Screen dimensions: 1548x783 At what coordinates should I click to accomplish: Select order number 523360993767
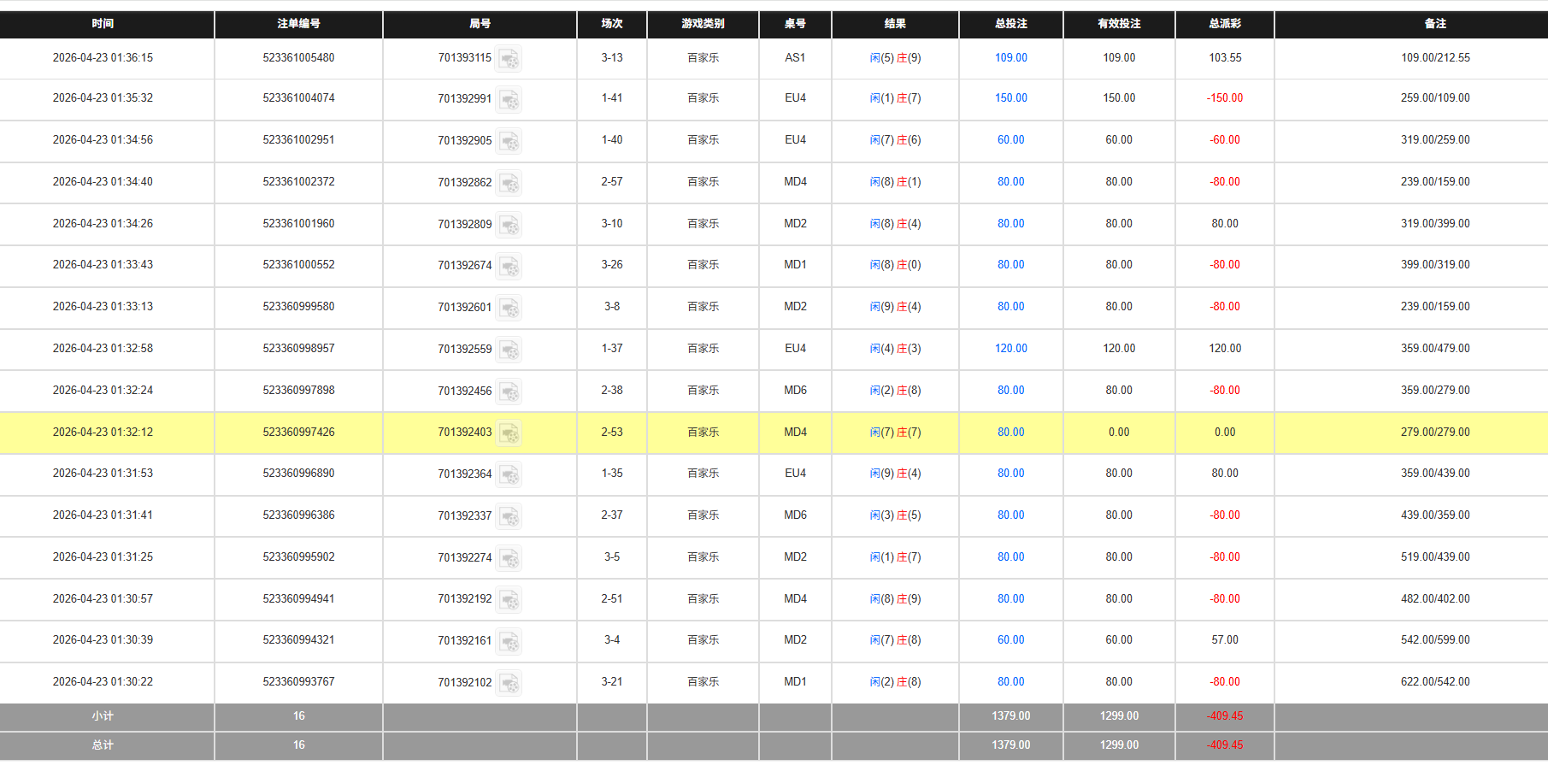coord(298,682)
